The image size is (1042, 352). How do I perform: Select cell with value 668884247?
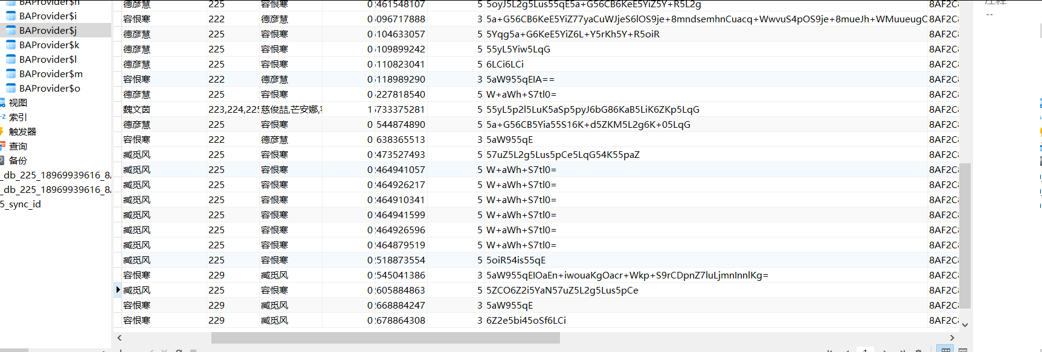(400, 306)
